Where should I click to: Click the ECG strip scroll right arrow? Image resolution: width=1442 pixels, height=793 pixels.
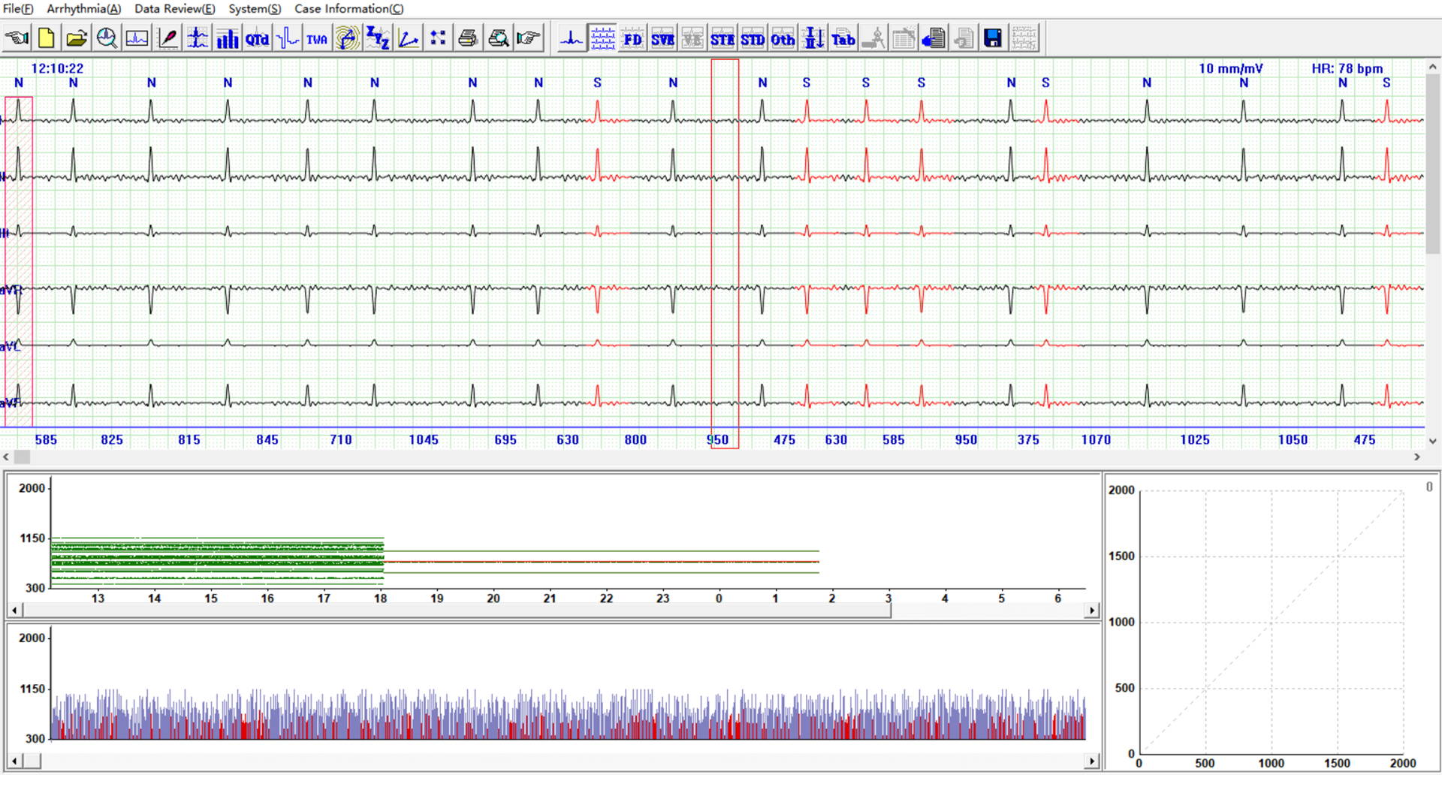pos(1417,457)
